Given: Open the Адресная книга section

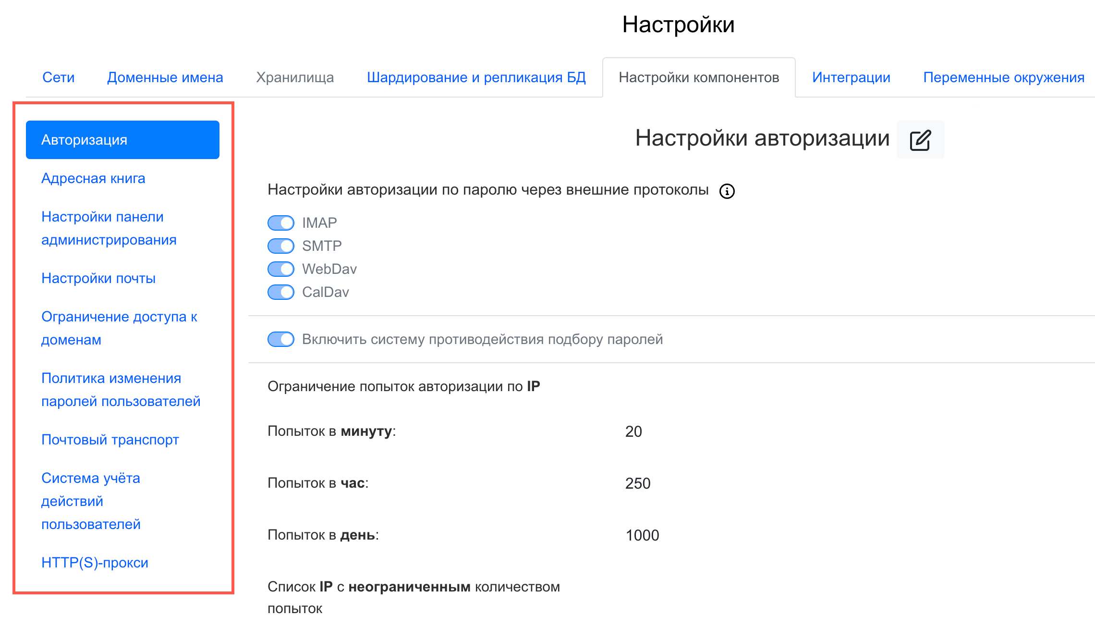Looking at the screenshot, I should tap(93, 178).
